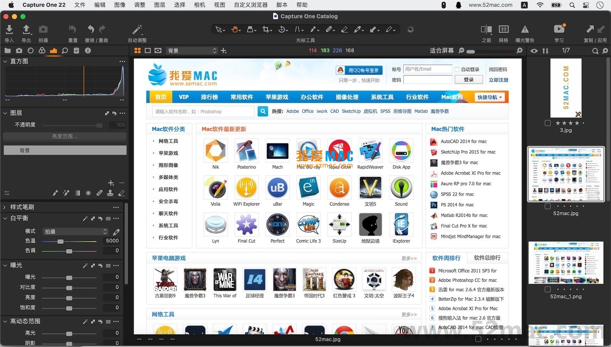Toggle the eye icon in the browser toolbar

click(534, 50)
